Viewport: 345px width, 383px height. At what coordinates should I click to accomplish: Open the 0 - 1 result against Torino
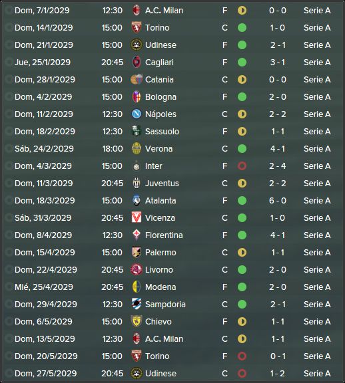(x=278, y=356)
